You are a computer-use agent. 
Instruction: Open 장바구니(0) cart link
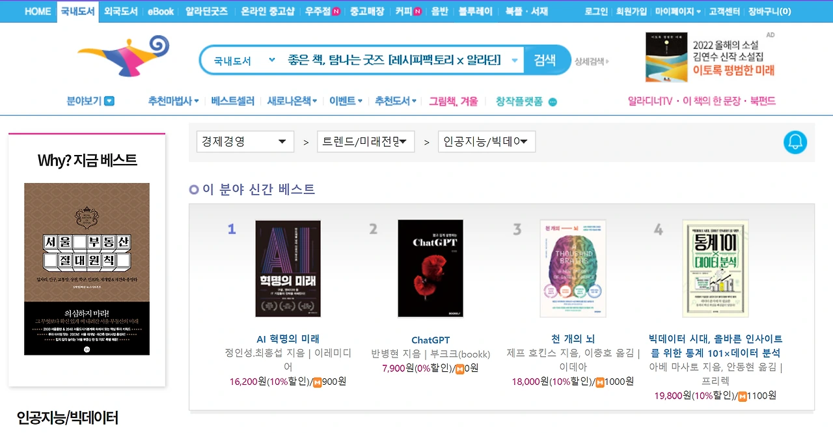tap(770, 11)
